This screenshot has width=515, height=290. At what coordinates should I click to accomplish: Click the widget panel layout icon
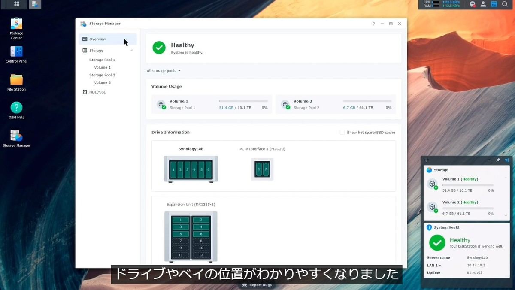506,160
